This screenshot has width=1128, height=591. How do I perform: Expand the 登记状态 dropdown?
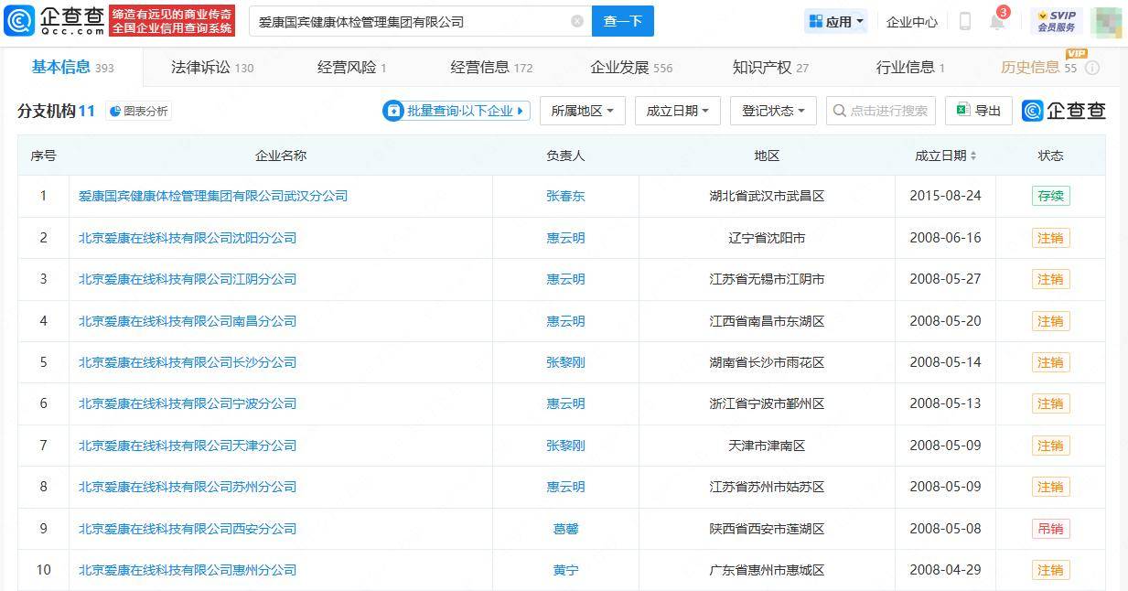[771, 110]
